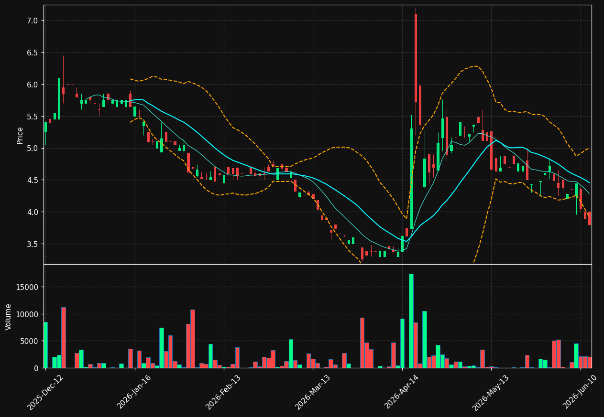
Task: Click the tallest green volume bar above 15000
Action: point(411,321)
